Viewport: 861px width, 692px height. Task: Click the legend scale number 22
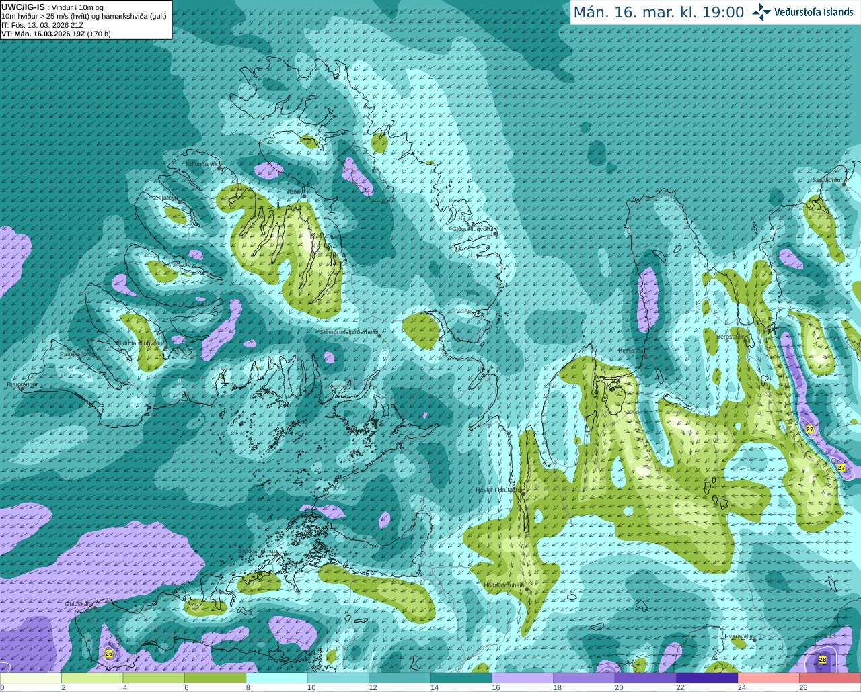680,688
